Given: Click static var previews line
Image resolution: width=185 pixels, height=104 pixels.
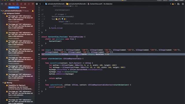Looking at the screenshot, I should point(60,39).
